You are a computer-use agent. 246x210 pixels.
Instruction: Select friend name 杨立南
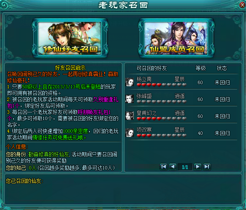pos(144,79)
